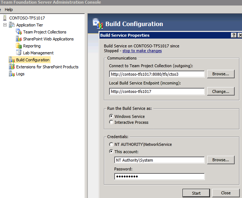The image size is (242, 198).
Task: Click the Lab Management icon
Action: 19,53
